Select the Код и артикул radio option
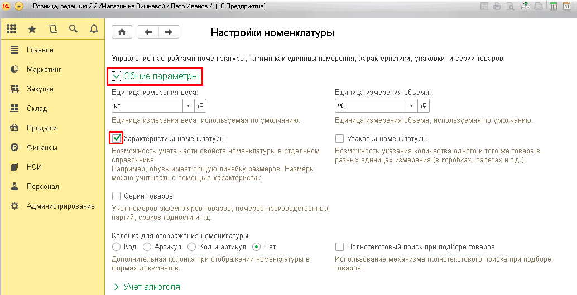577x295 pixels. pos(192,246)
